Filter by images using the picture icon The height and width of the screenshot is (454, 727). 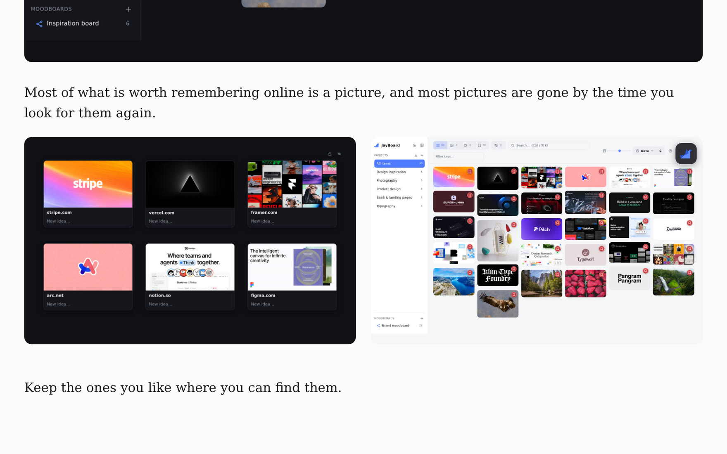tap(454, 145)
